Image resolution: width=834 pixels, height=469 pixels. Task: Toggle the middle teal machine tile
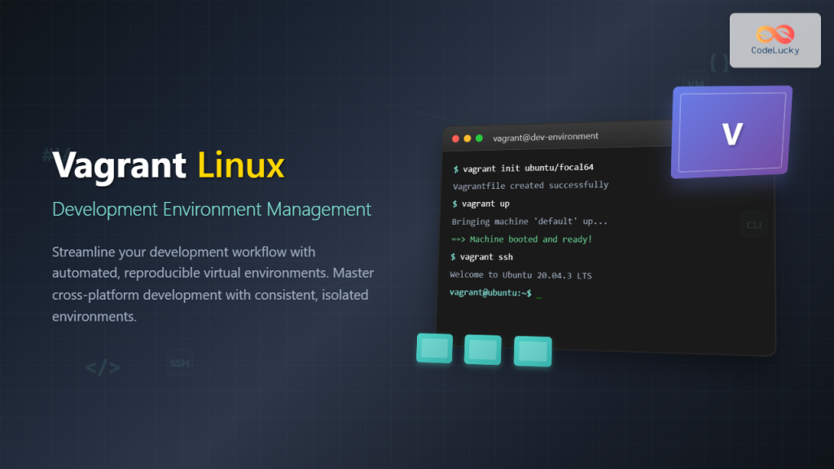[x=483, y=349]
